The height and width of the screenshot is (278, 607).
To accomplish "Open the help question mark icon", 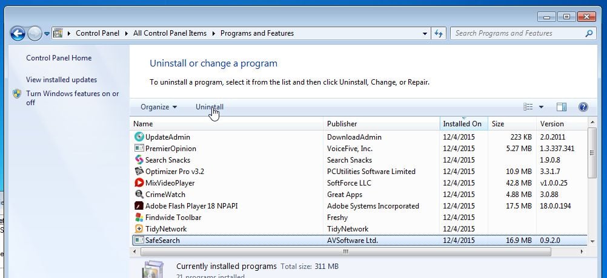I will (583, 107).
